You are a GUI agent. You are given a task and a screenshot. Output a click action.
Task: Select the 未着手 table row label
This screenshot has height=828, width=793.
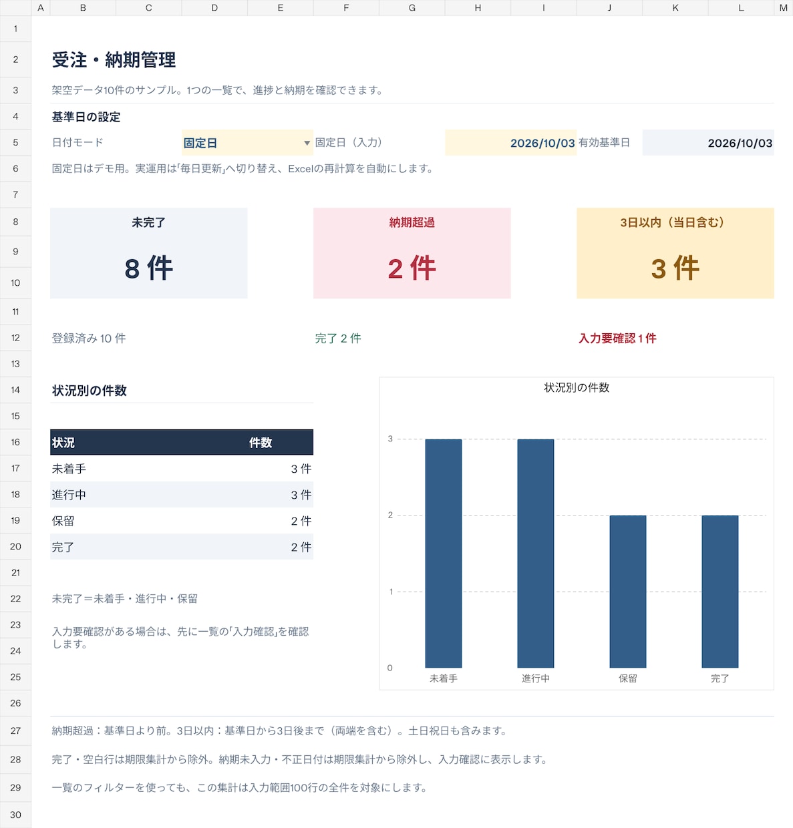click(69, 469)
